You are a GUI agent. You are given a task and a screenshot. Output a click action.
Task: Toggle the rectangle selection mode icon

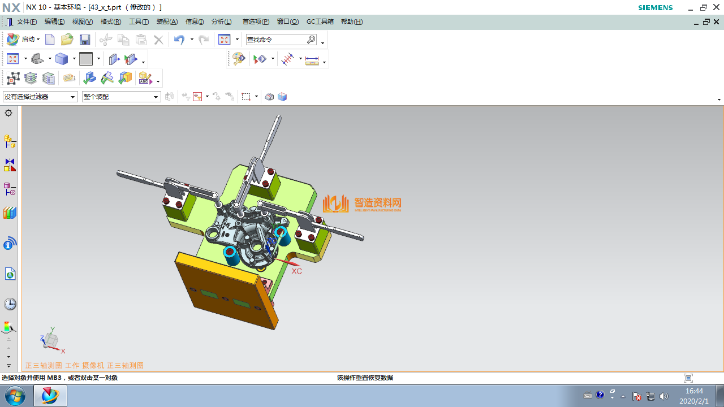[x=246, y=97]
